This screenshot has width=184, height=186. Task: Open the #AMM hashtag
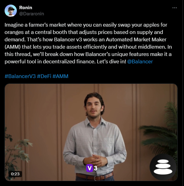[61, 76]
